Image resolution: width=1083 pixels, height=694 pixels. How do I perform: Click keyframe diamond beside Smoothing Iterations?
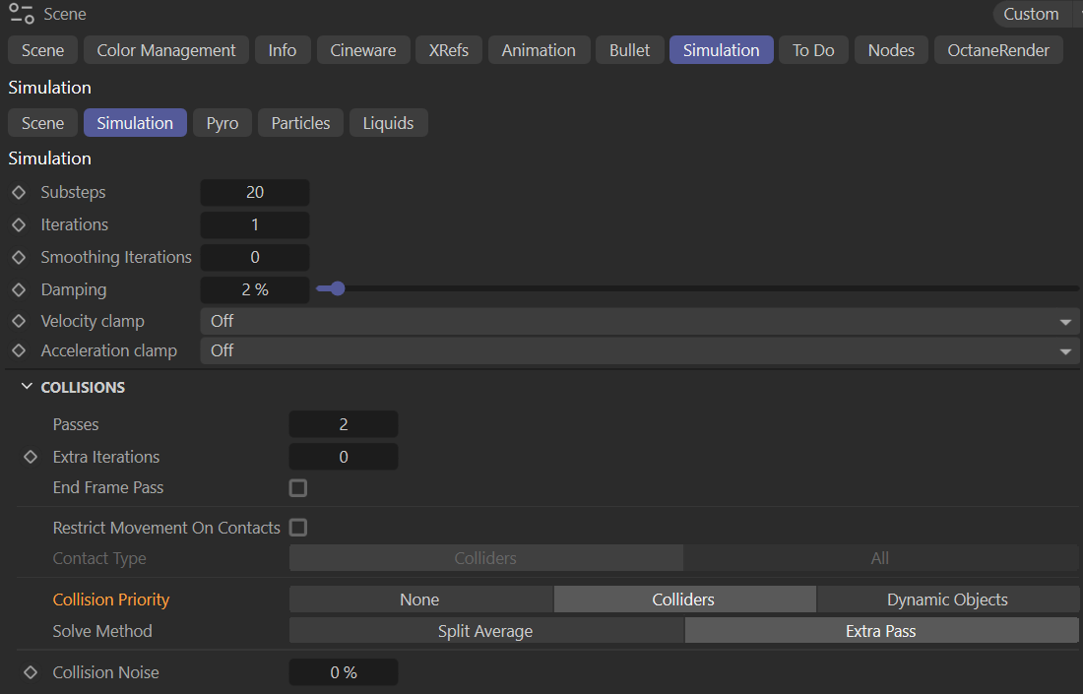point(18,258)
